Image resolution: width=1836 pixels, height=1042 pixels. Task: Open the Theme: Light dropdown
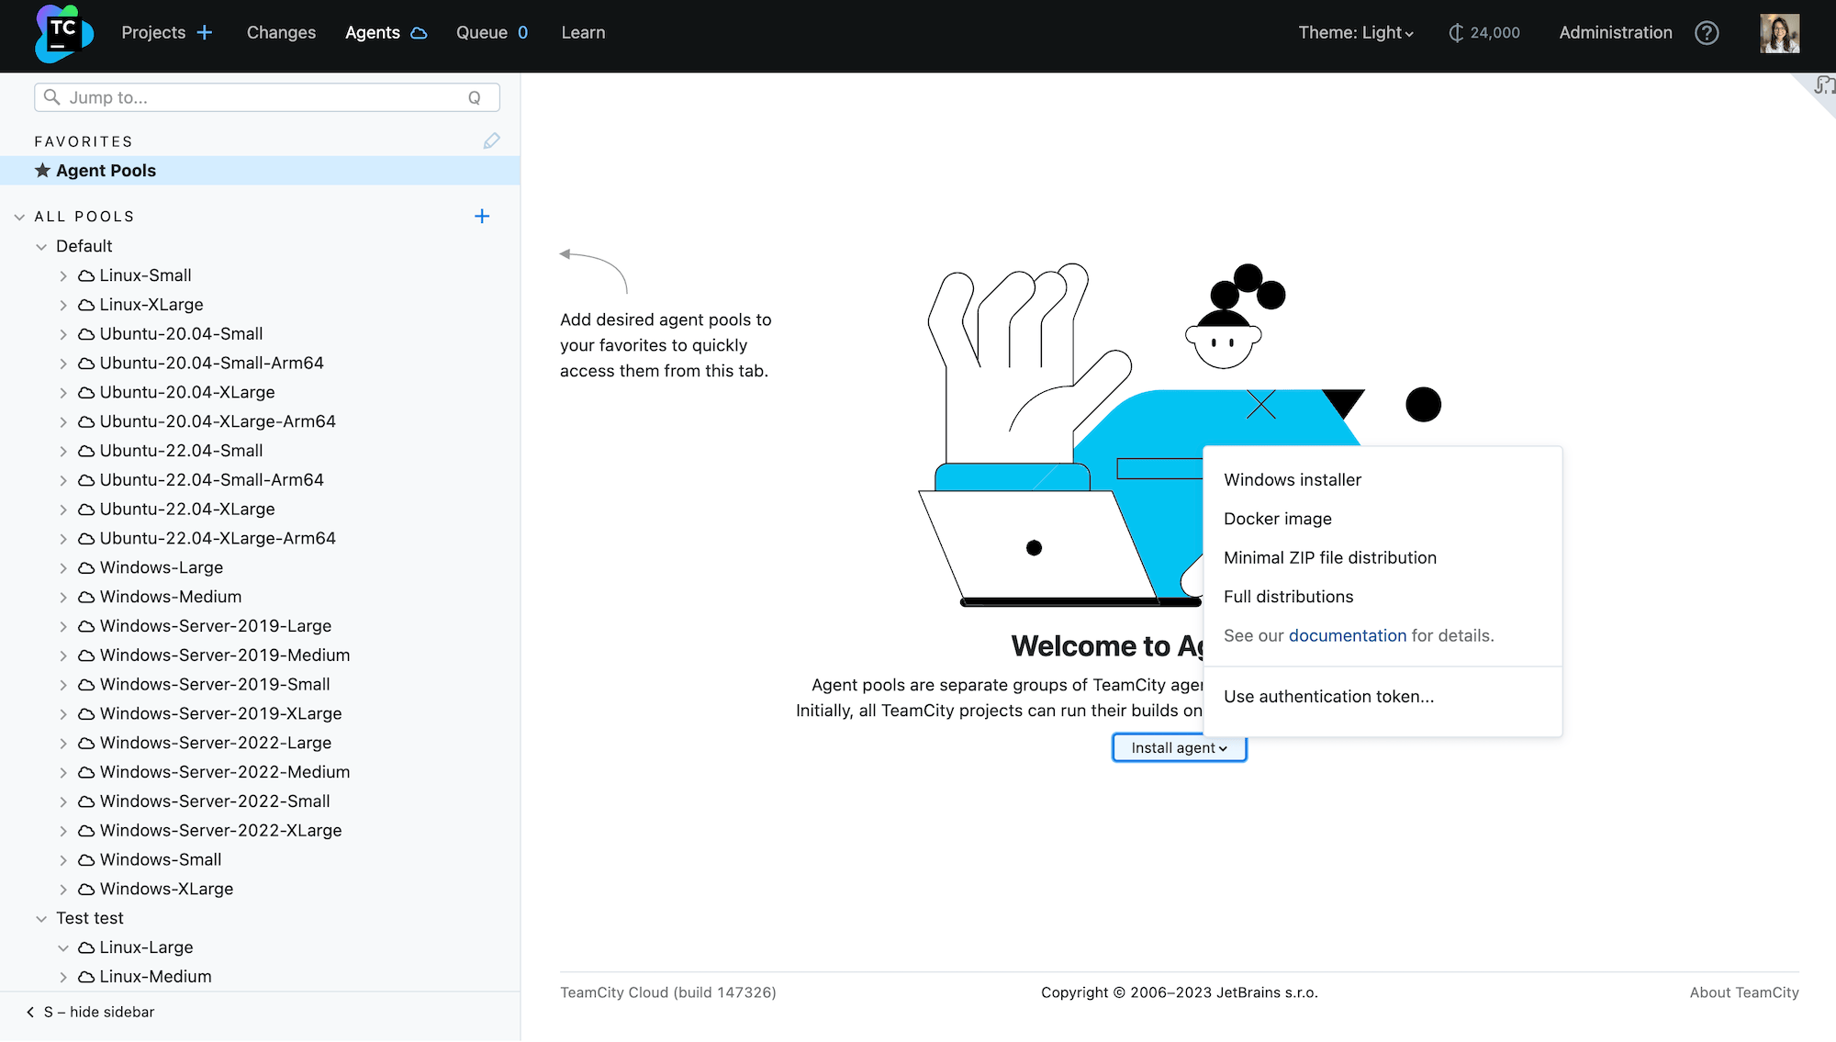click(x=1355, y=33)
